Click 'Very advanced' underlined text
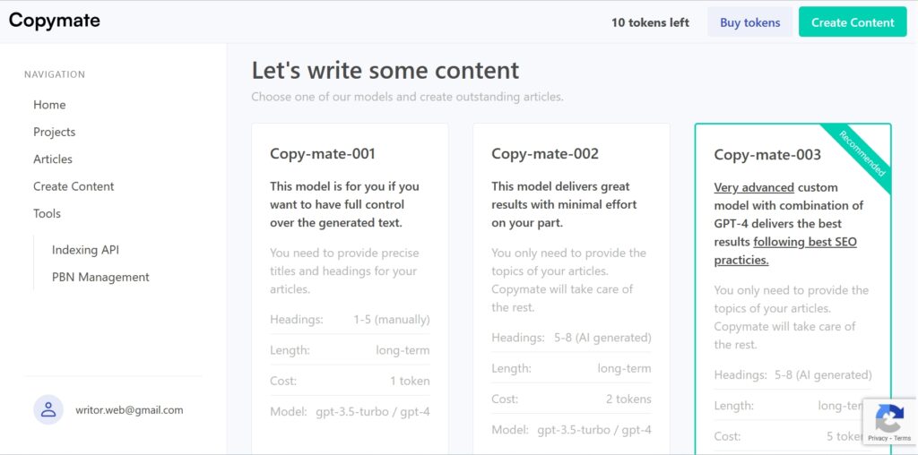 (x=754, y=188)
